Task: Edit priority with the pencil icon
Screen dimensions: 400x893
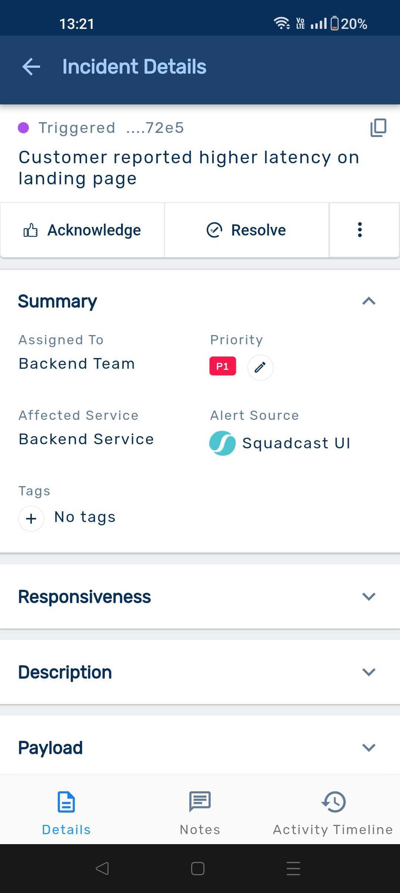Action: point(260,367)
